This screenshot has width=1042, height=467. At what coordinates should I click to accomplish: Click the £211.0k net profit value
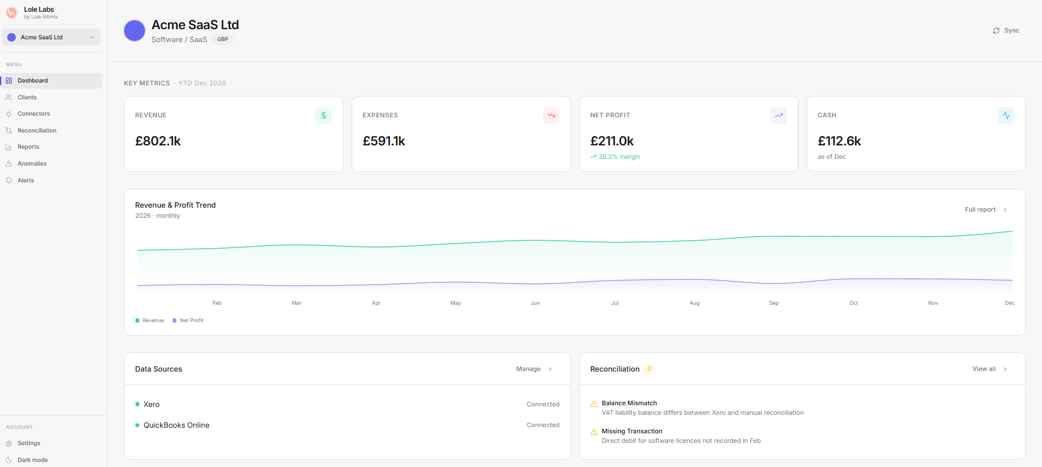click(612, 141)
